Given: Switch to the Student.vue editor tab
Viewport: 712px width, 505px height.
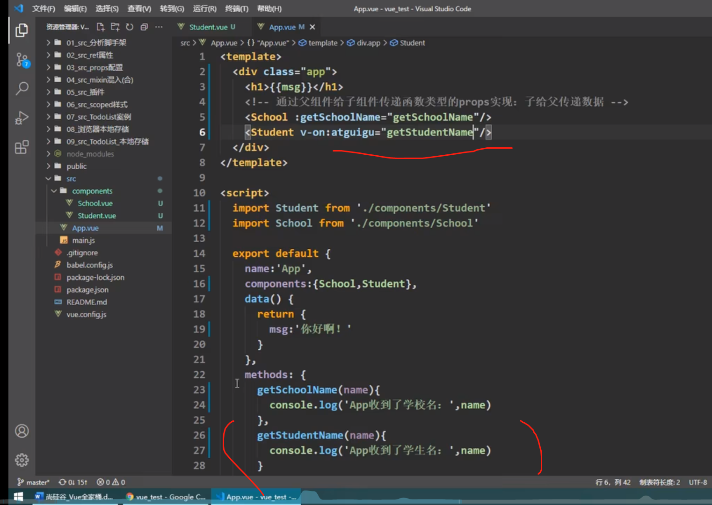Looking at the screenshot, I should coord(208,27).
